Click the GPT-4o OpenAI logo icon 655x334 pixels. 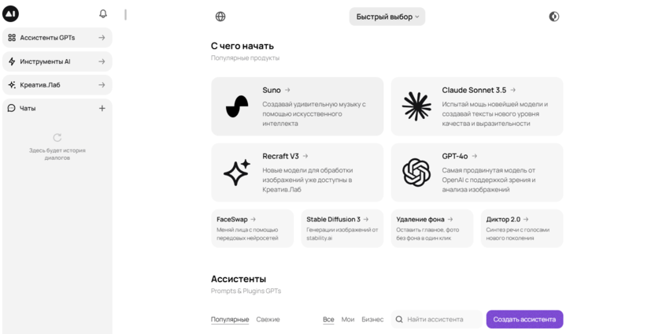pyautogui.click(x=416, y=173)
